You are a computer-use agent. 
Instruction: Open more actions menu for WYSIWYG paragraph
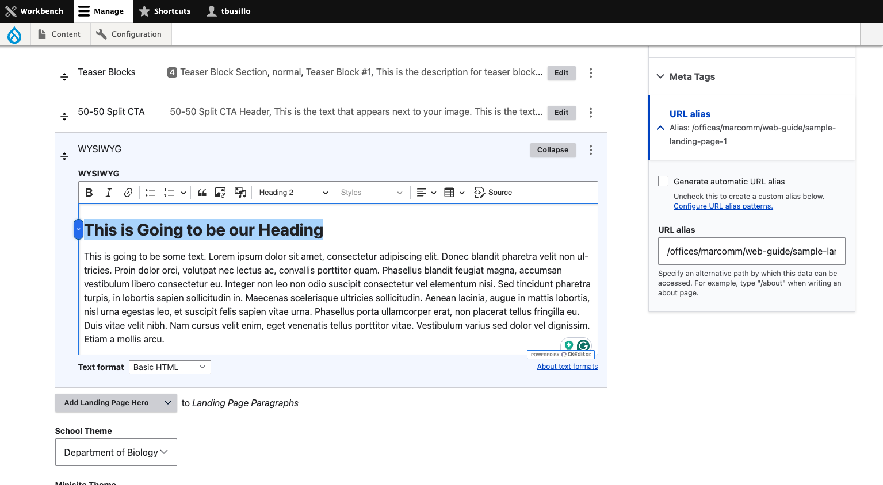[x=591, y=150]
